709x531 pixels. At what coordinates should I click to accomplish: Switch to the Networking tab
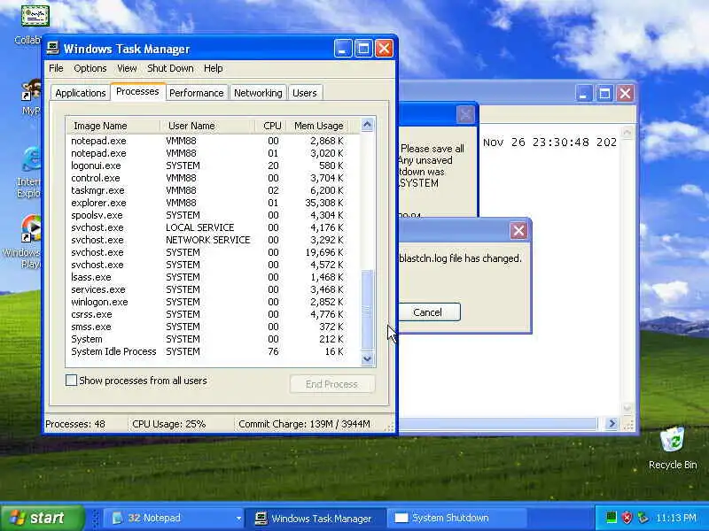point(258,93)
